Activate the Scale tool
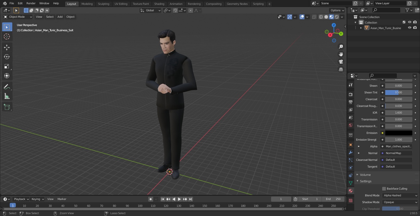The image size is (420, 216). (x=7, y=66)
